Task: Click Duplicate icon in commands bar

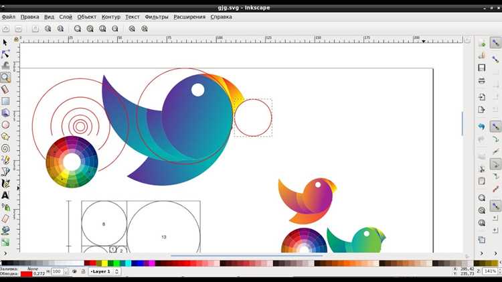Action: [481, 240]
